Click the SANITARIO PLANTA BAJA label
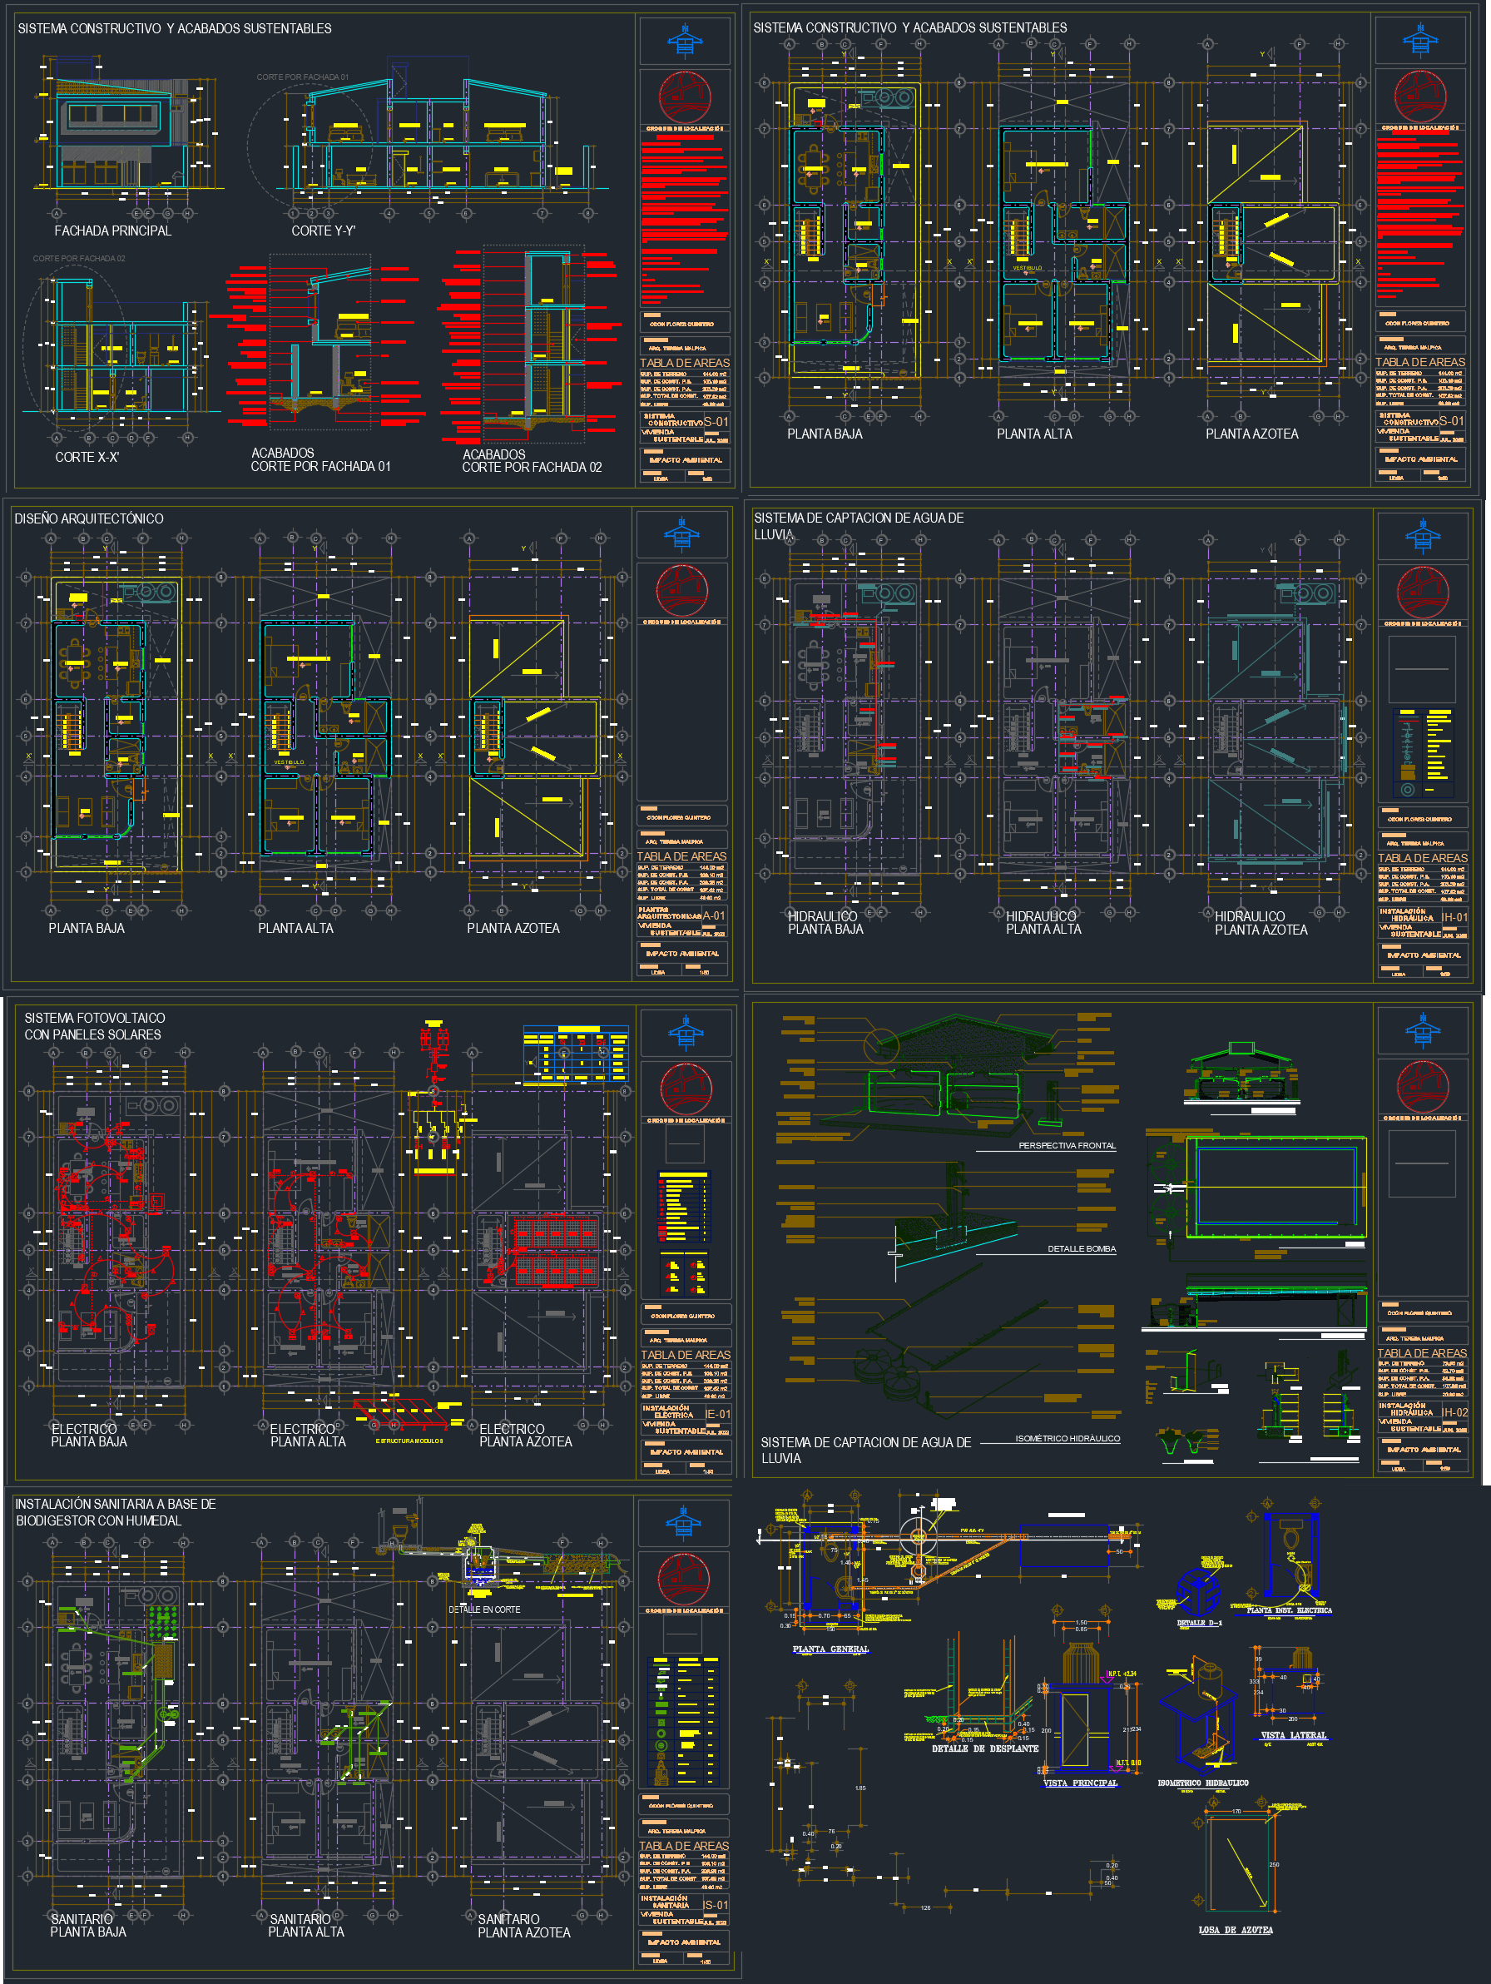Image resolution: width=1491 pixels, height=1984 pixels. [x=88, y=1925]
